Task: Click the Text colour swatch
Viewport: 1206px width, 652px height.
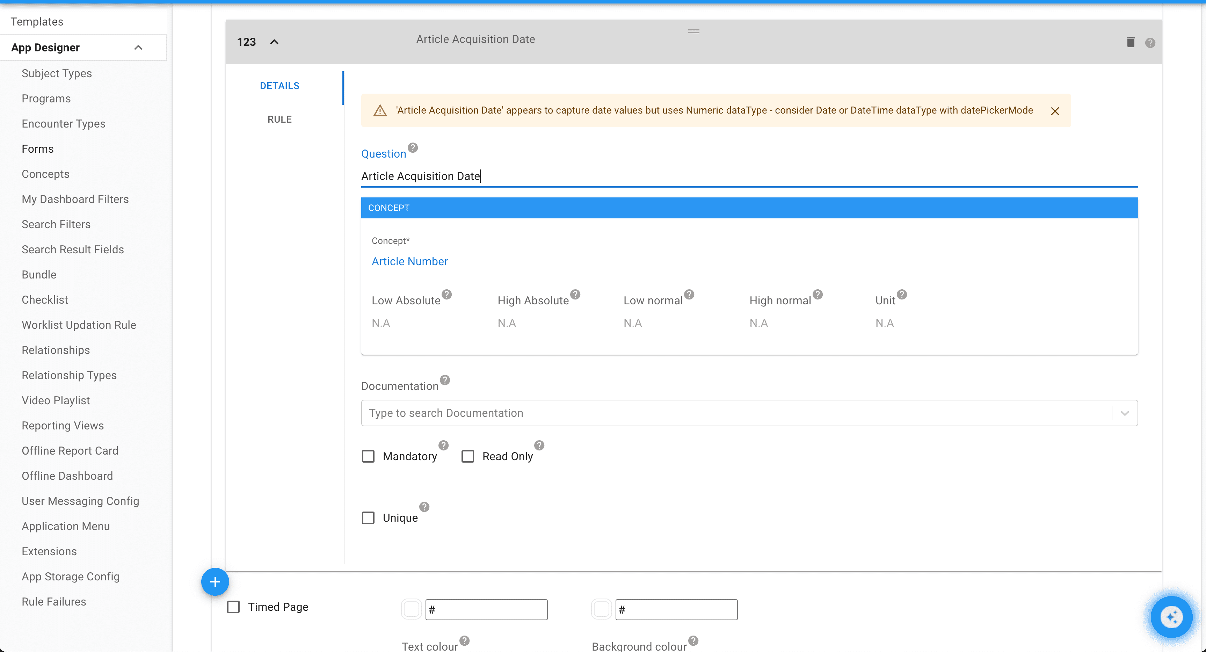Action: (x=411, y=609)
